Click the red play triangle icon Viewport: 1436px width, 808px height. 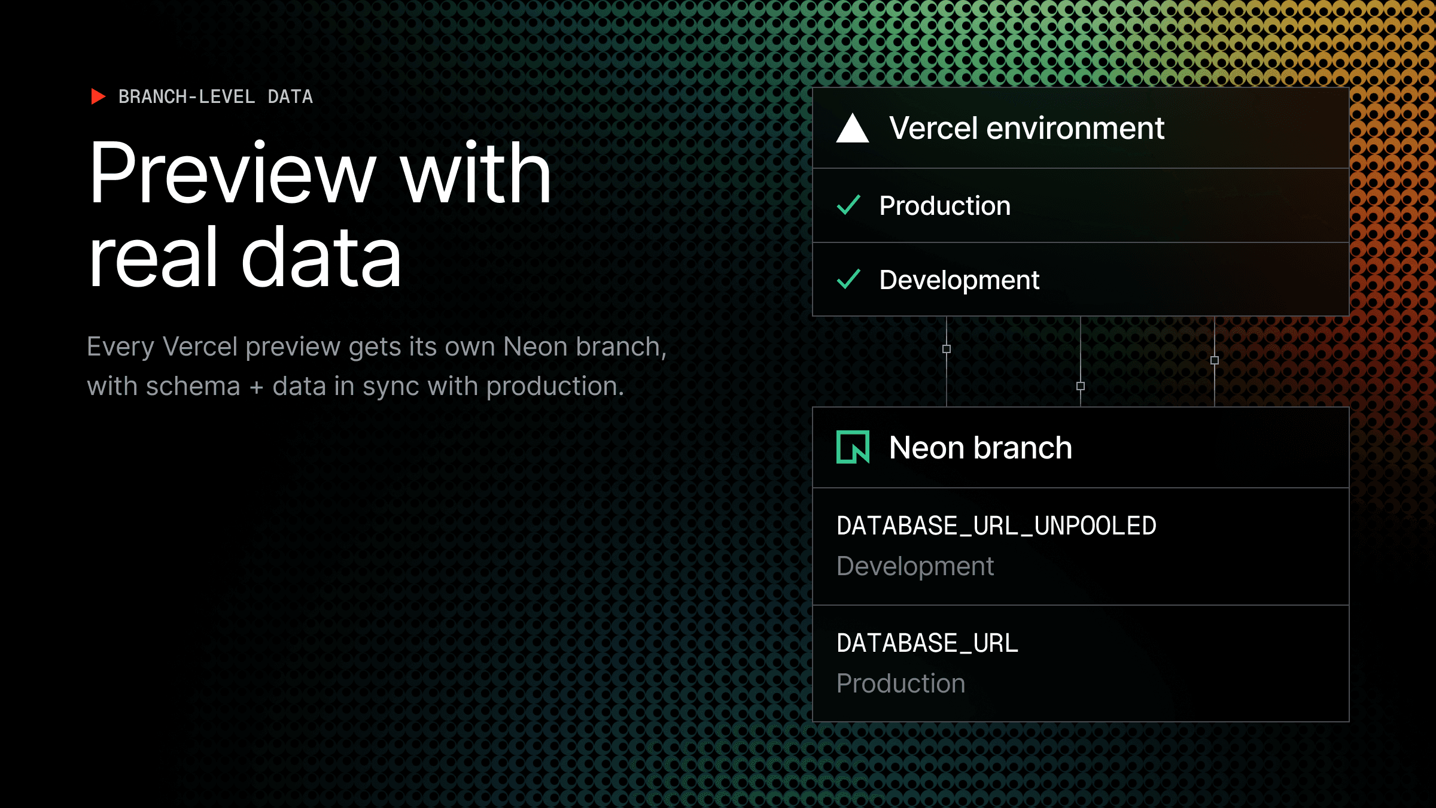coord(98,96)
